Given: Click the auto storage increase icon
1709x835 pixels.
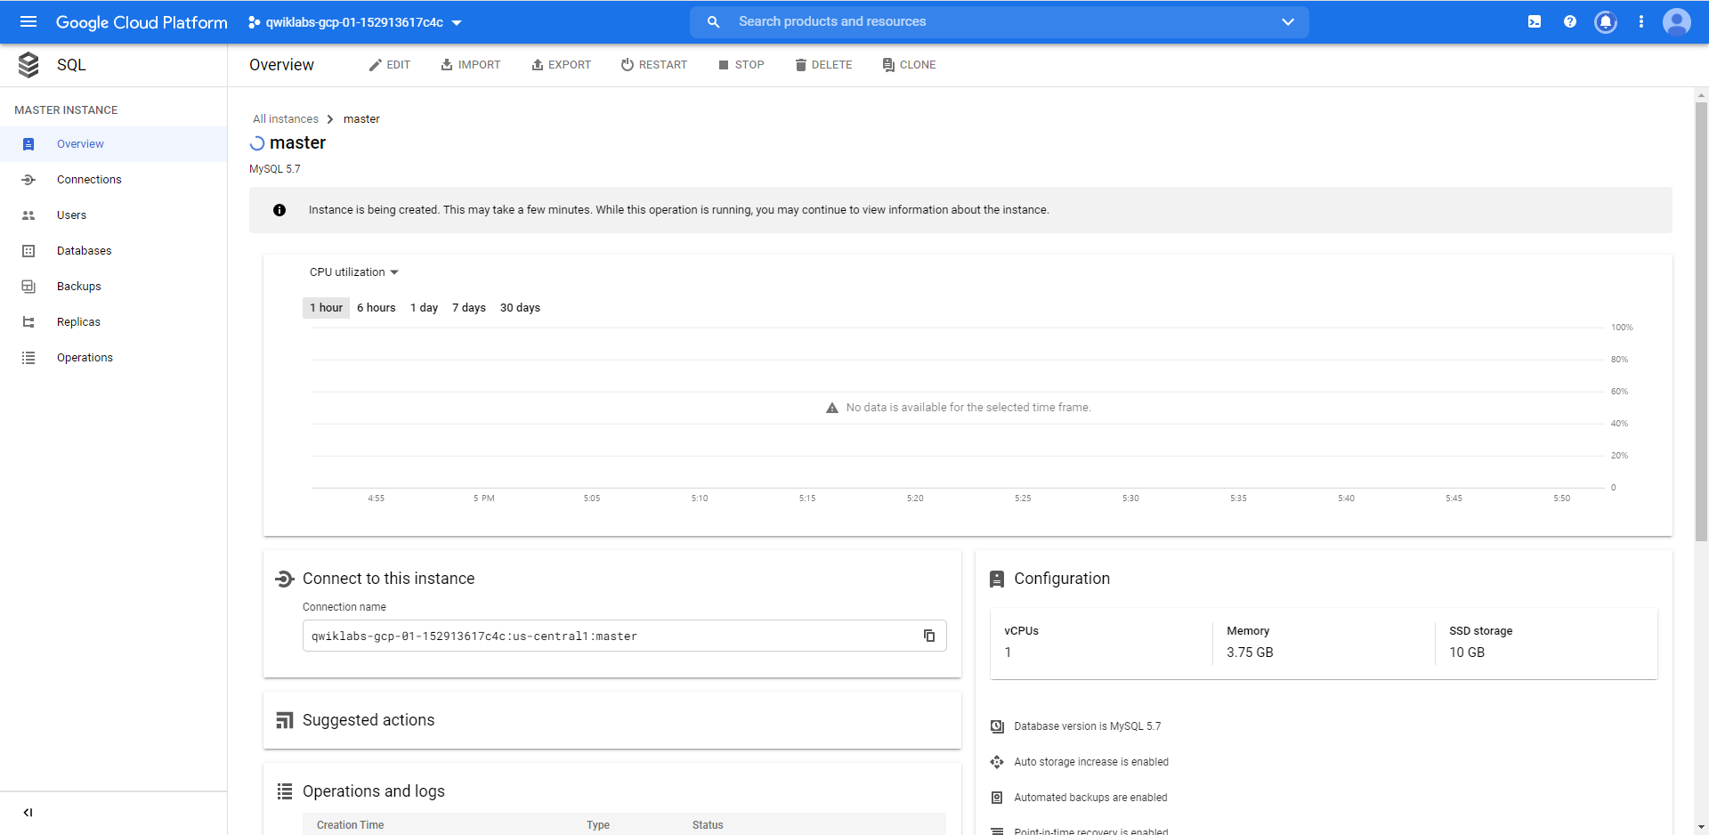Looking at the screenshot, I should 997,762.
